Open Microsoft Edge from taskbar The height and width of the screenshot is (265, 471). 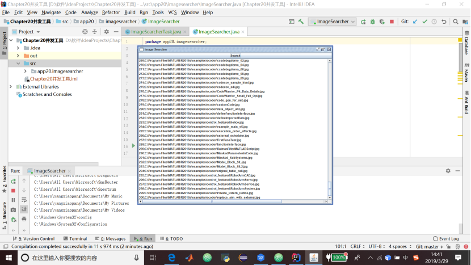(x=171, y=258)
